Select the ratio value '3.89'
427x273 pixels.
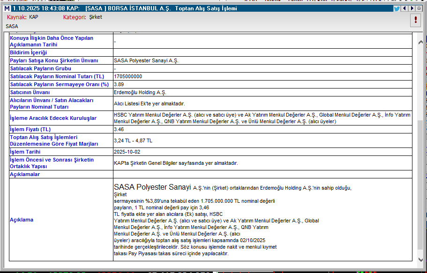[119, 84]
